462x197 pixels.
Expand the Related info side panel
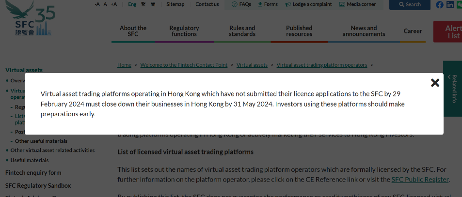pos(453,89)
